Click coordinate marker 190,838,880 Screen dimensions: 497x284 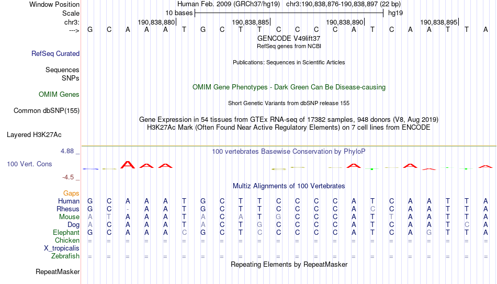(156, 22)
